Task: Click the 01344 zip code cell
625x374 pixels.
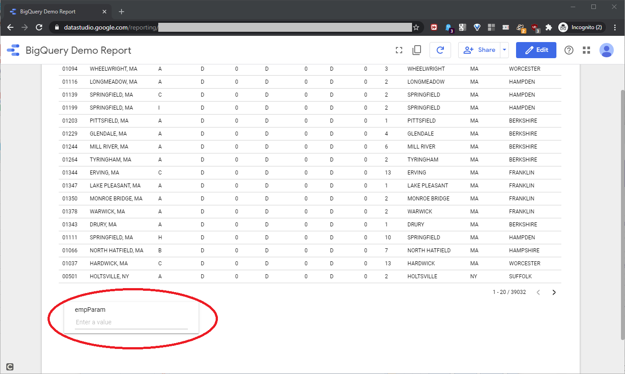Action: (70, 173)
